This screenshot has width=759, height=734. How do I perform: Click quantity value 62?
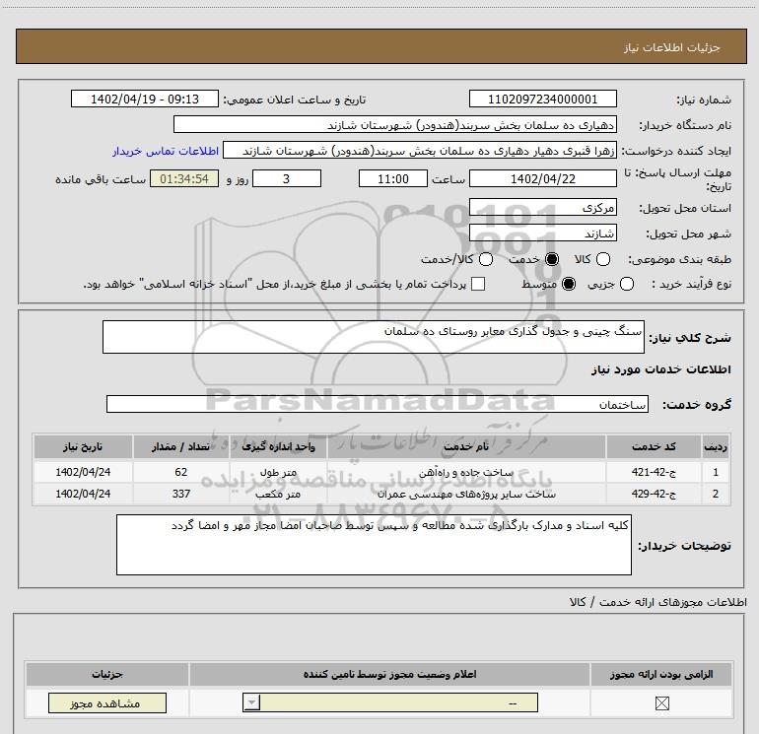coord(180,472)
